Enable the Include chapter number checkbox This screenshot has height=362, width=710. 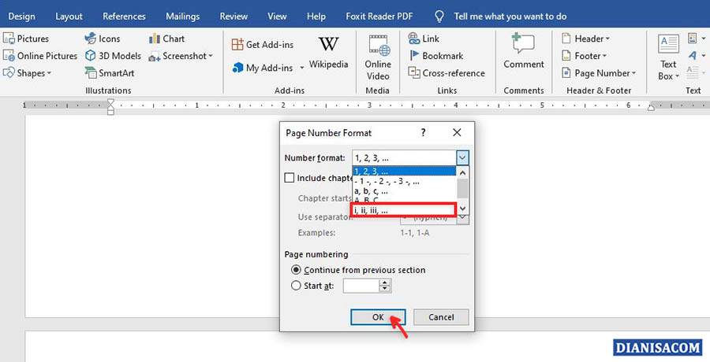point(290,179)
